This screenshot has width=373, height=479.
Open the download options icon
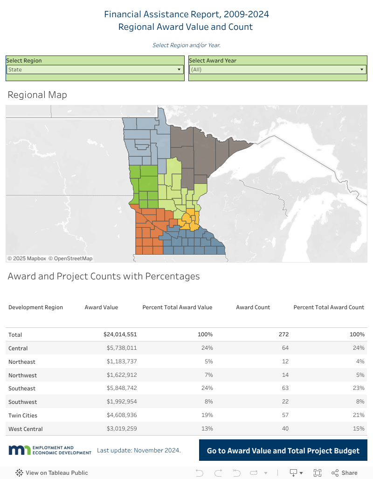pos(296,472)
